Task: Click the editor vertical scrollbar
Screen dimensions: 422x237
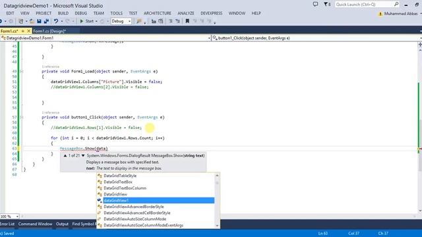Action: pos(420,130)
